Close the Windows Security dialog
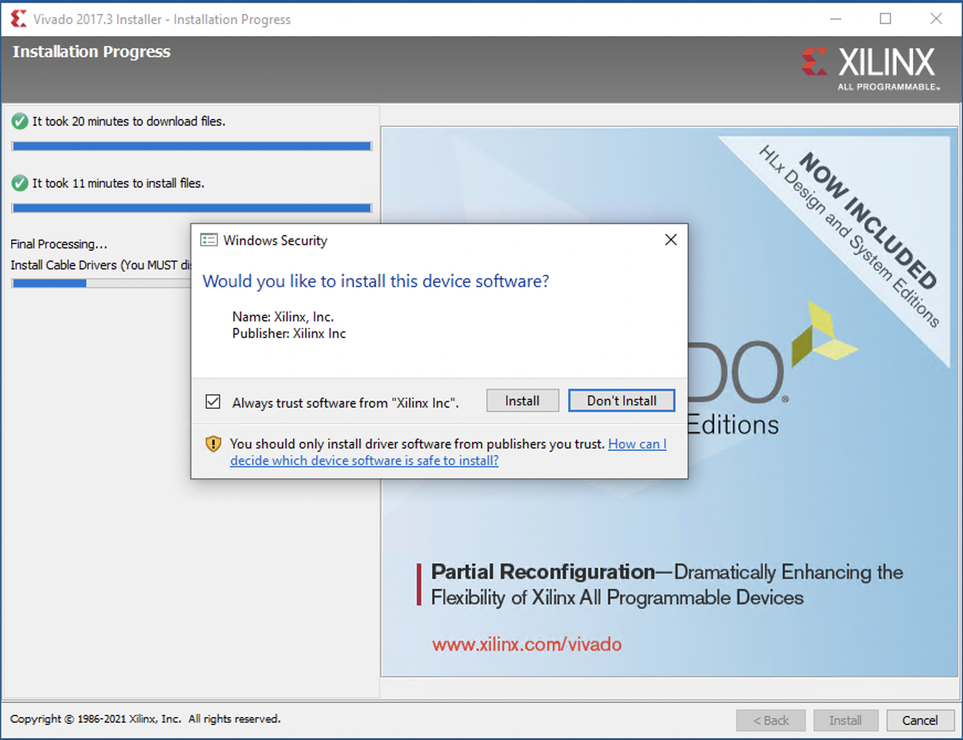 [671, 239]
